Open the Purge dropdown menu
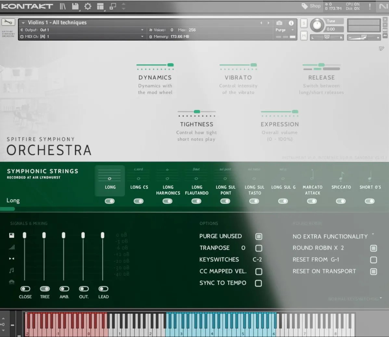Screen dimensions: 389x337 tap(285, 30)
